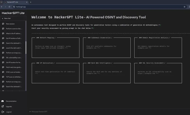The height and width of the screenshot is (115, 190).
Task: View site information icon in address bar
Action: pos(14,7)
